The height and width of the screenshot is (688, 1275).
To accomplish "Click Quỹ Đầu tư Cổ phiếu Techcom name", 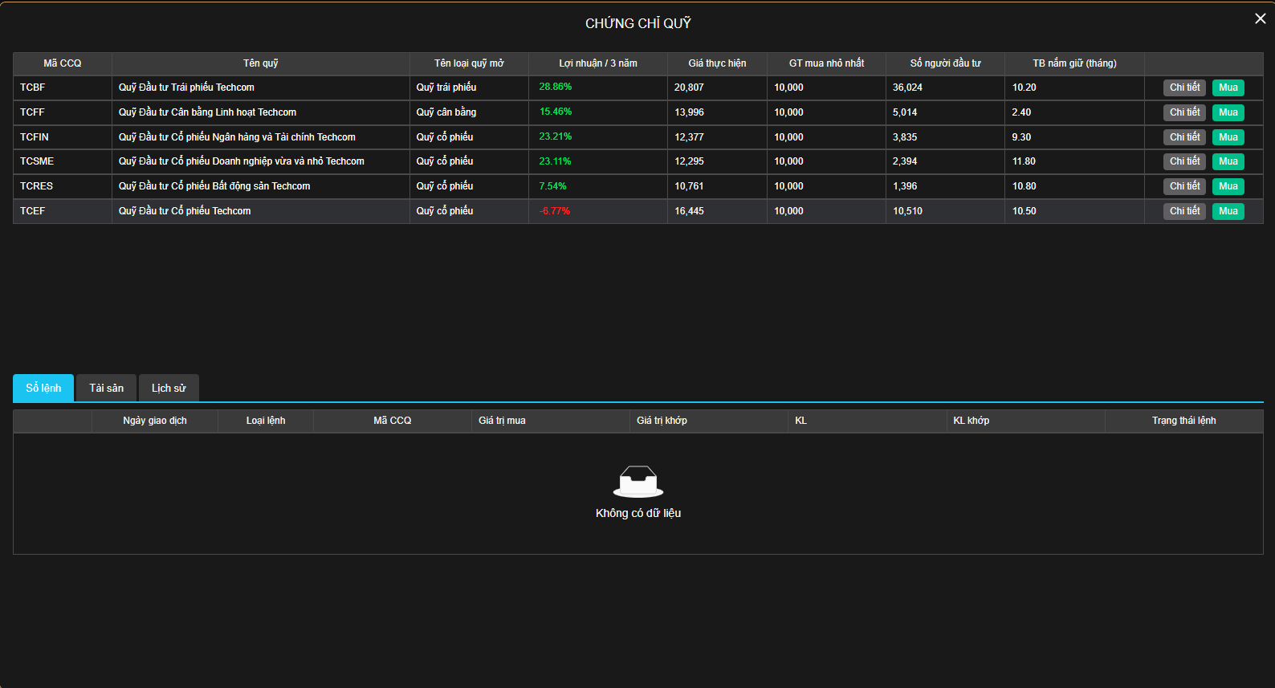I will (x=185, y=211).
